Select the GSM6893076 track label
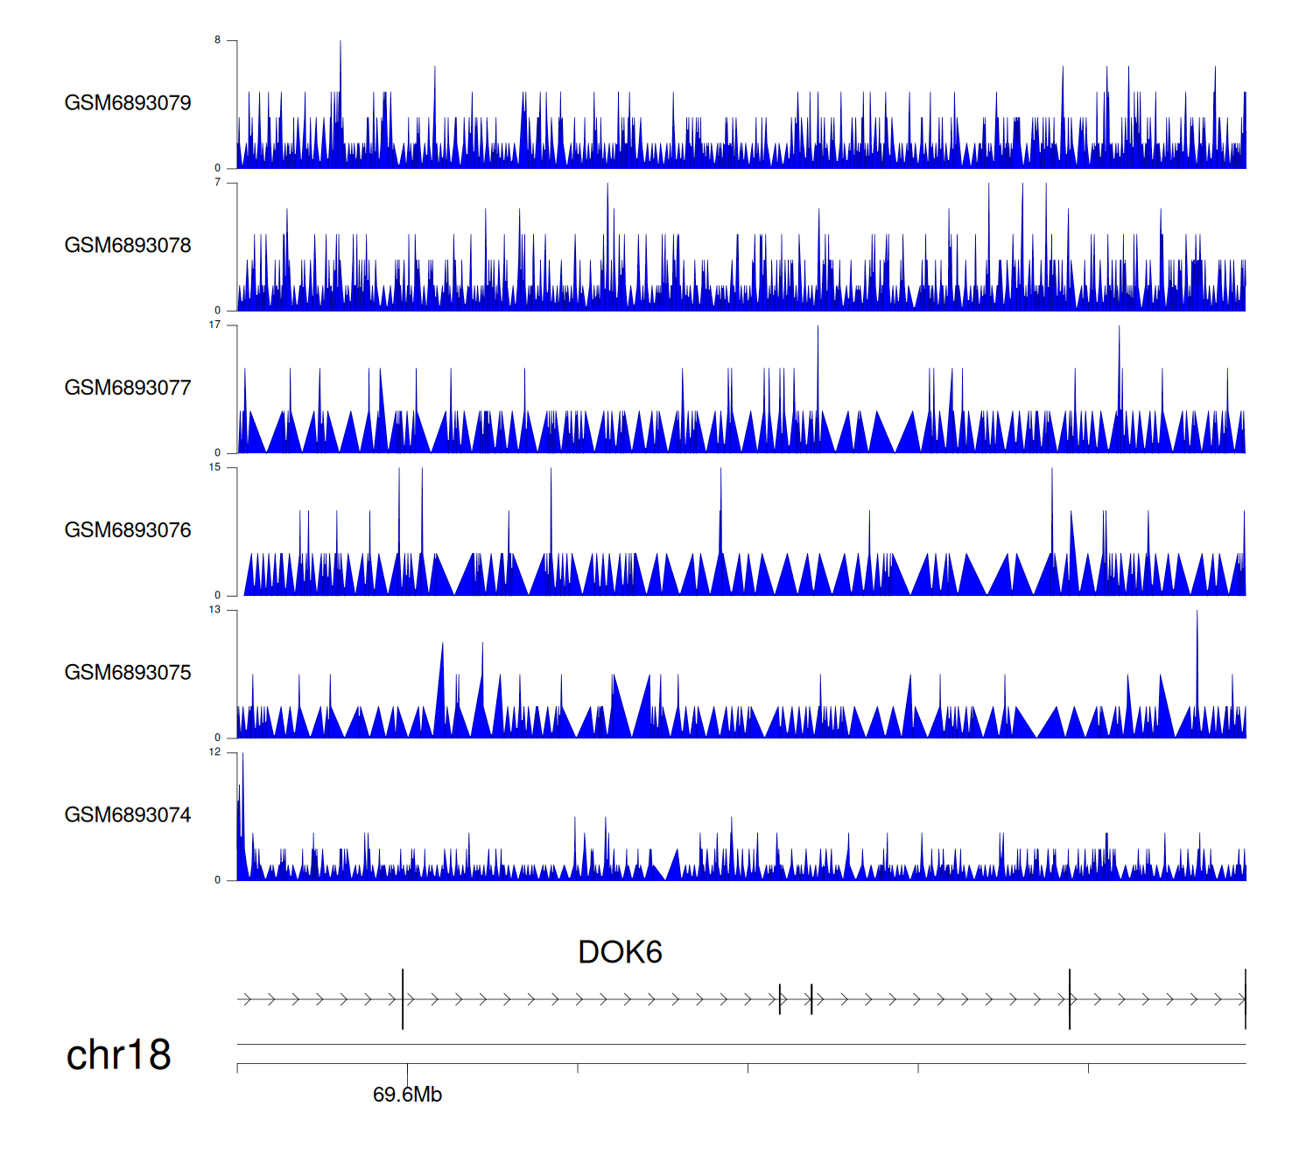Screen dimensions: 1313x1155 [x=128, y=530]
